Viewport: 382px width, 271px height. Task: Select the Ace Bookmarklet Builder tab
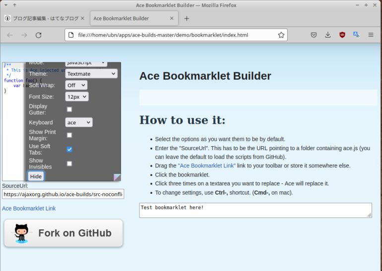[134, 18]
